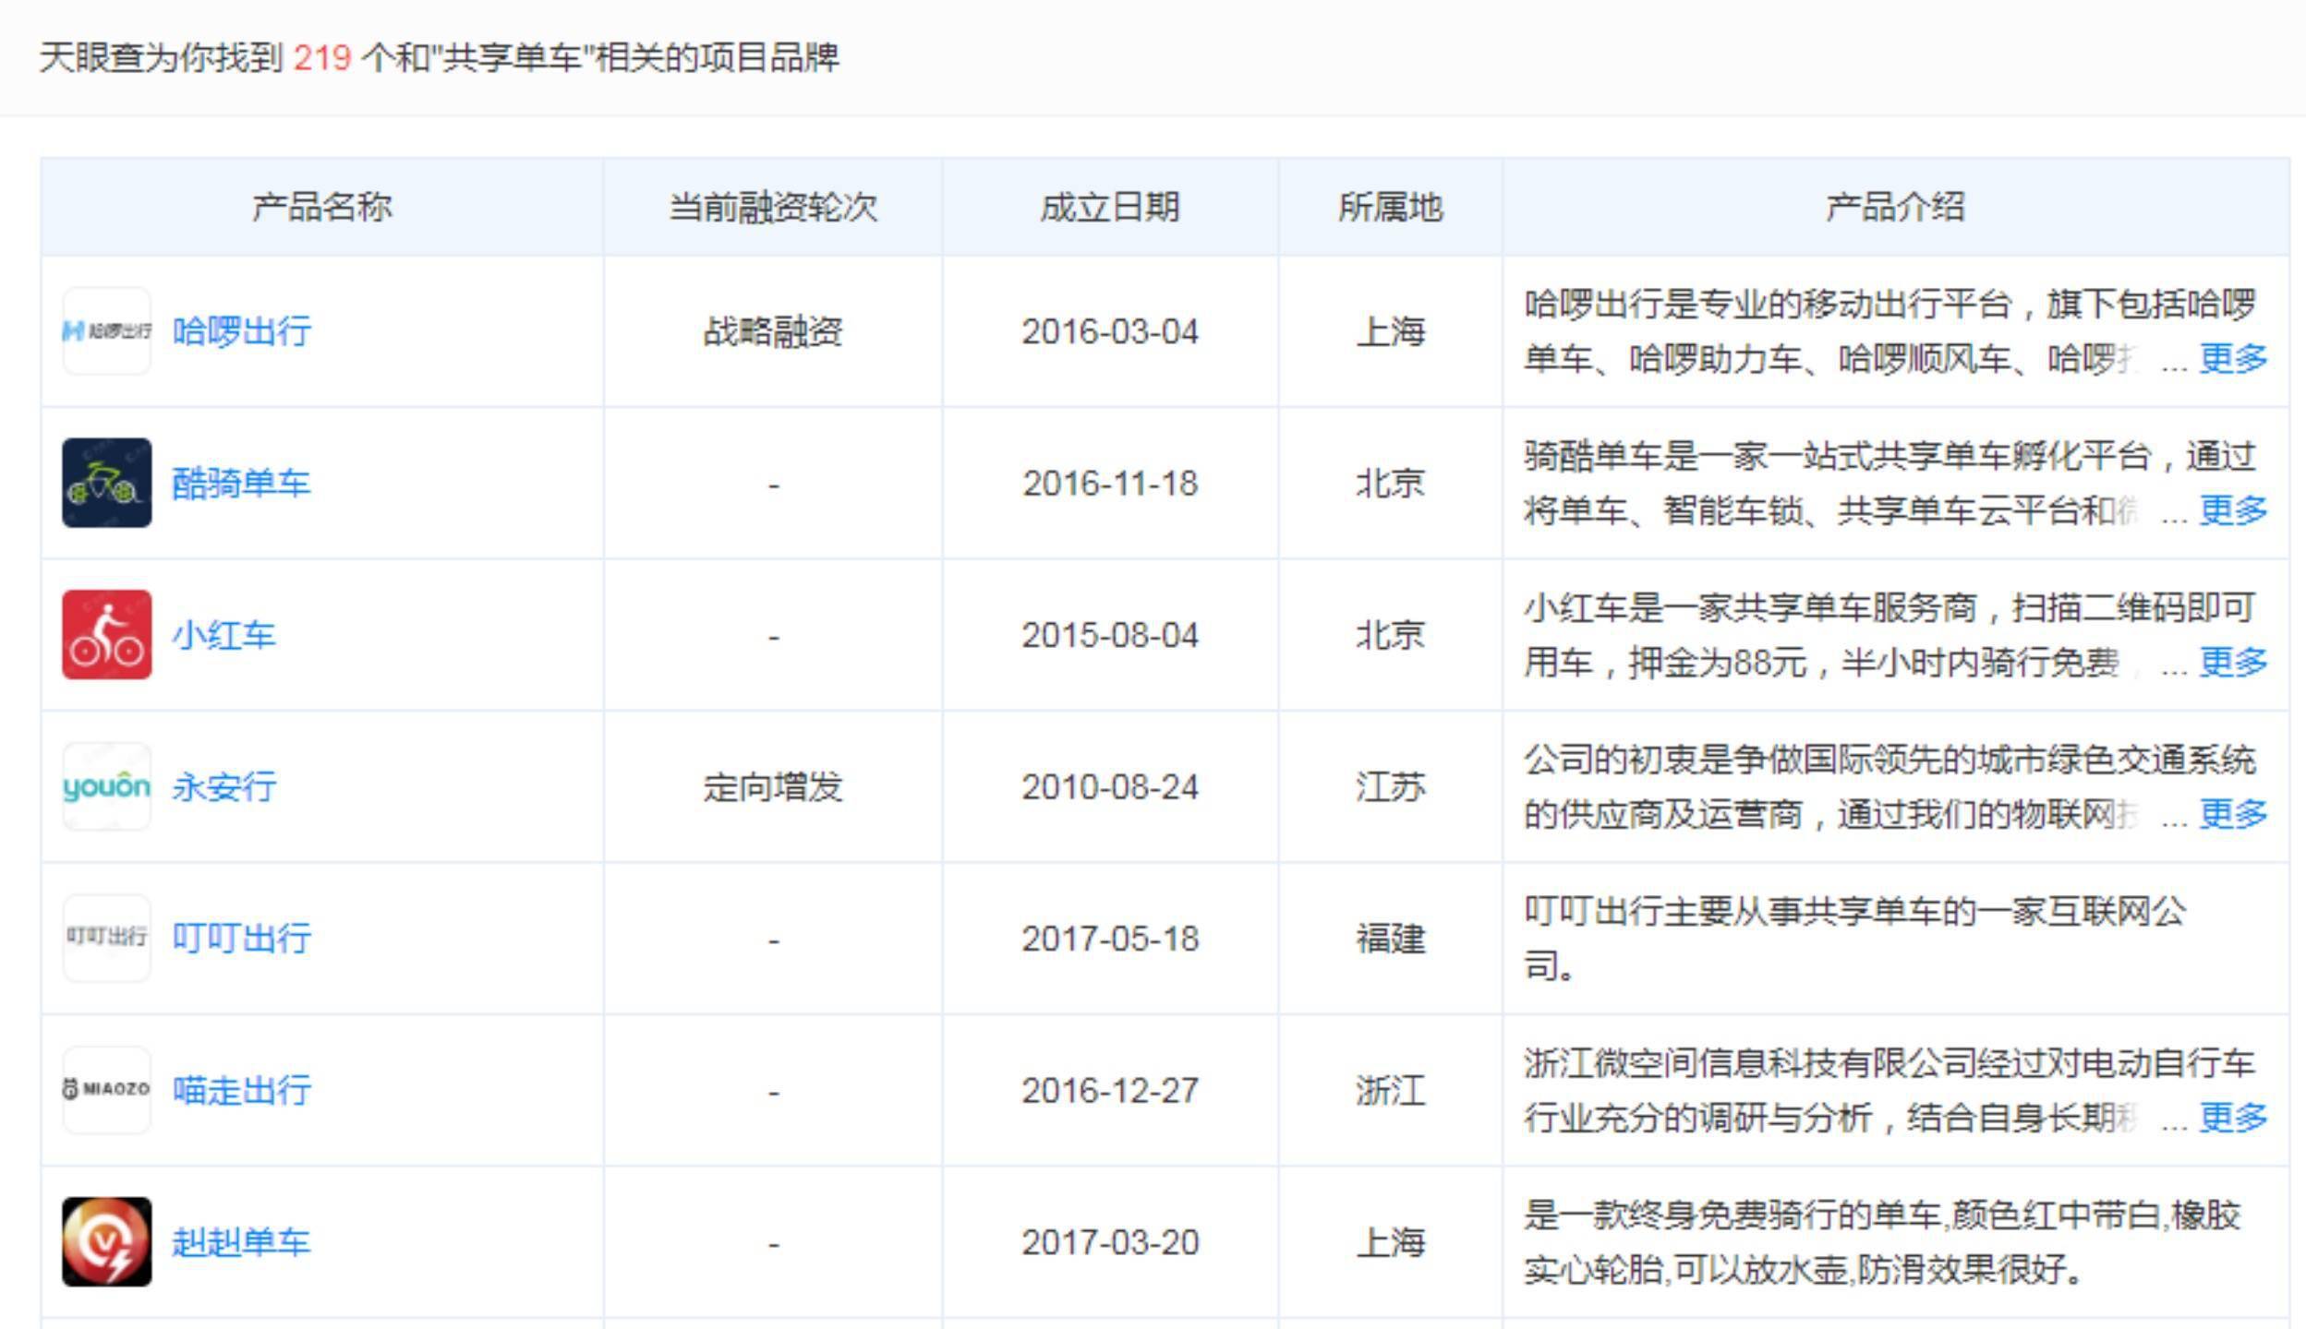This screenshot has width=2306, height=1329.
Task: Click 上海 location in 哈啰出行 row
Action: pos(1391,331)
